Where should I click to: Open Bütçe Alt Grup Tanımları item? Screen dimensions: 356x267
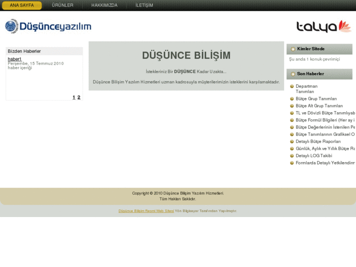(319, 106)
